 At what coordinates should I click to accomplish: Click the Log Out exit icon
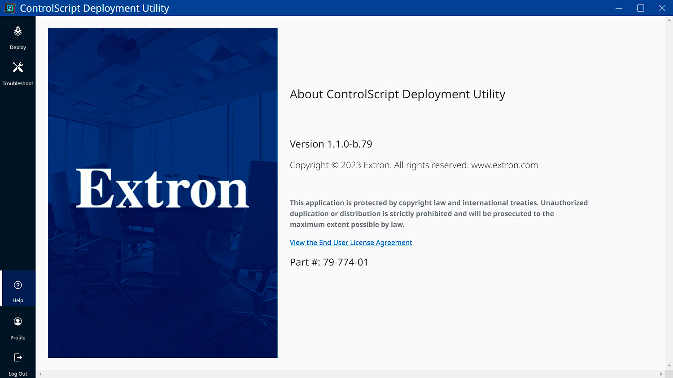(18, 357)
